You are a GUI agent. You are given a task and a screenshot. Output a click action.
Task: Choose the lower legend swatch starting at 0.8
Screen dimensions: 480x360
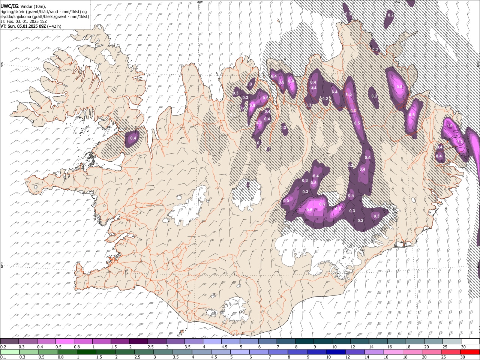pyautogui.click(x=67, y=352)
